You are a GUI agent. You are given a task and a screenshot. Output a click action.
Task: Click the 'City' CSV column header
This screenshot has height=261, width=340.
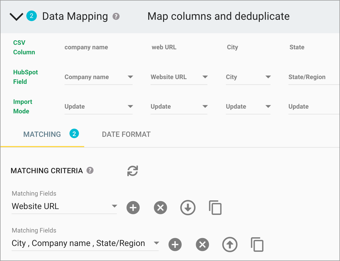(232, 47)
